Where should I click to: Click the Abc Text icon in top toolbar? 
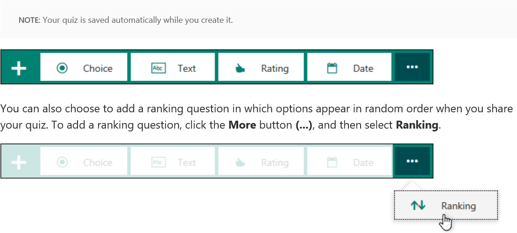(x=158, y=68)
